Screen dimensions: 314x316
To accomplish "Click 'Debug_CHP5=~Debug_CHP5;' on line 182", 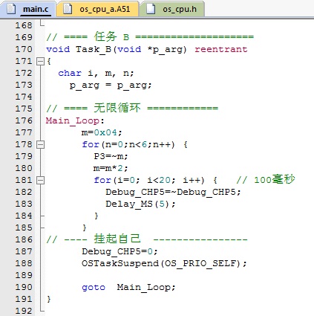I will pos(173,193).
